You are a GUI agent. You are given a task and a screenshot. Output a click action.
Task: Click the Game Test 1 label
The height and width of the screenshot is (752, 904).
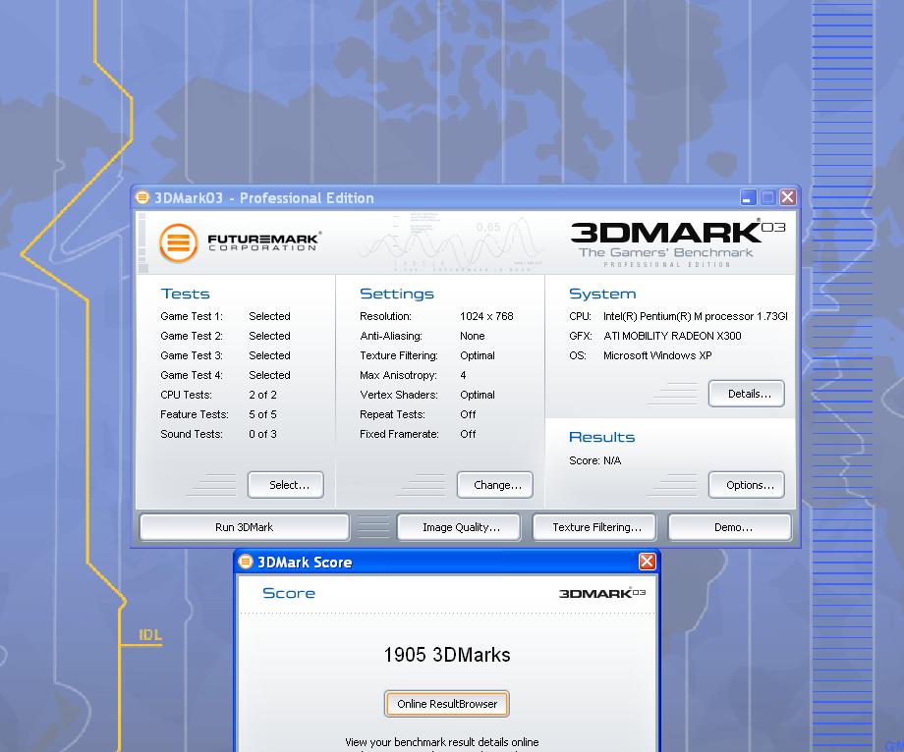[x=192, y=316]
